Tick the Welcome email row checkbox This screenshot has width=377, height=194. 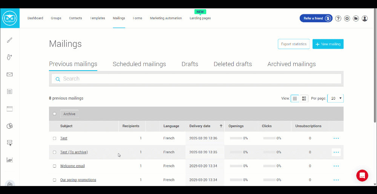pyautogui.click(x=55, y=166)
